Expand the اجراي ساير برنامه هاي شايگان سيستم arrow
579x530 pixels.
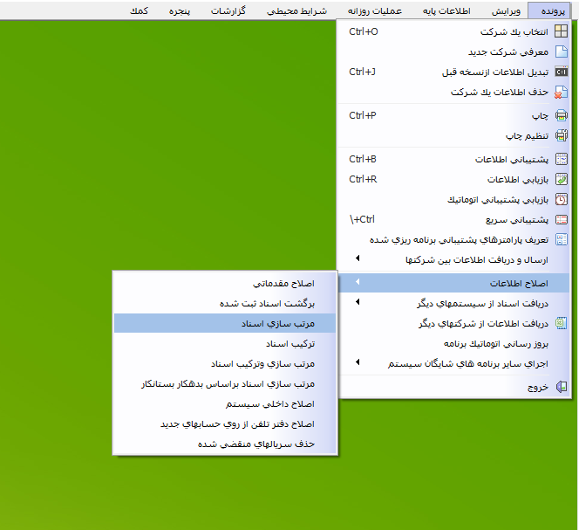point(358,362)
